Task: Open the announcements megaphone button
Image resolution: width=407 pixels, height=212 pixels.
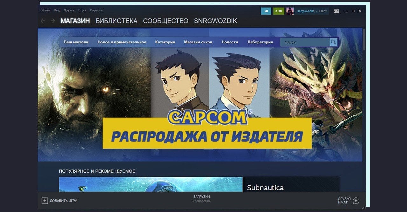Action: (x=266, y=11)
